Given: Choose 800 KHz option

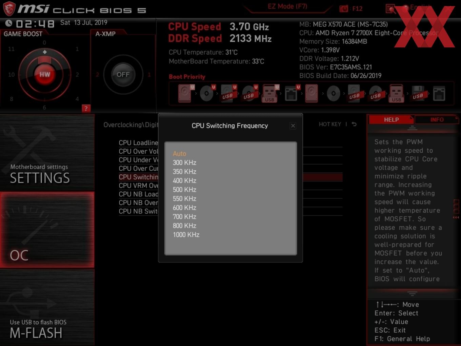Looking at the screenshot, I should 184,226.
